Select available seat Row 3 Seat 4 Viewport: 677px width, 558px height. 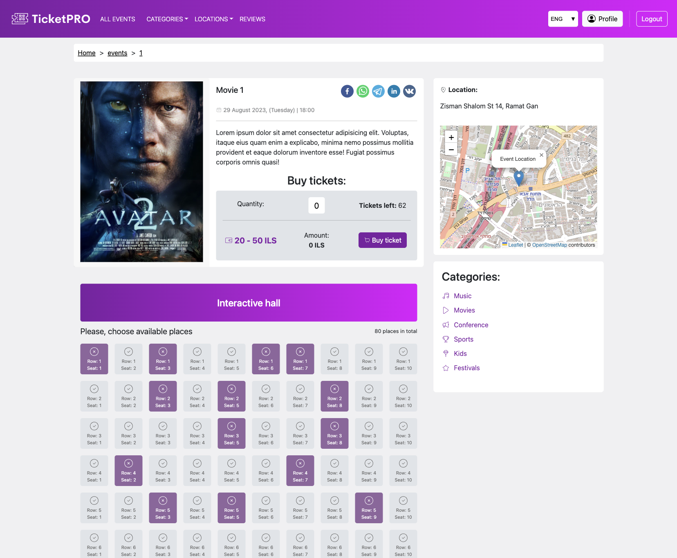[x=197, y=433]
